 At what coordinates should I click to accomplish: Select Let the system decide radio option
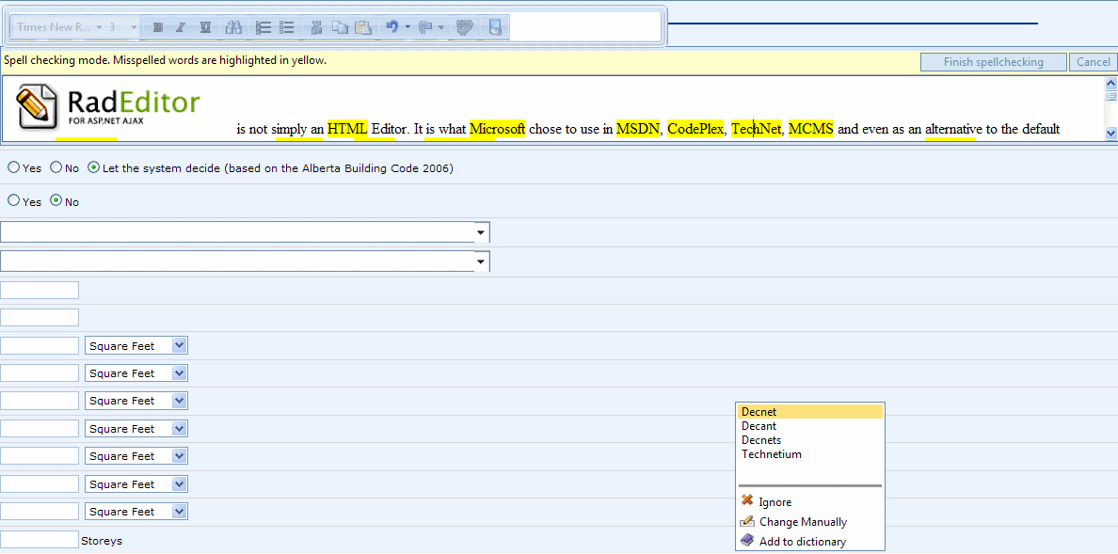pyautogui.click(x=93, y=167)
